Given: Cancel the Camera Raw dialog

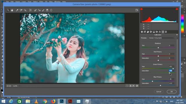Looking at the screenshot, I should [x=159, y=92].
